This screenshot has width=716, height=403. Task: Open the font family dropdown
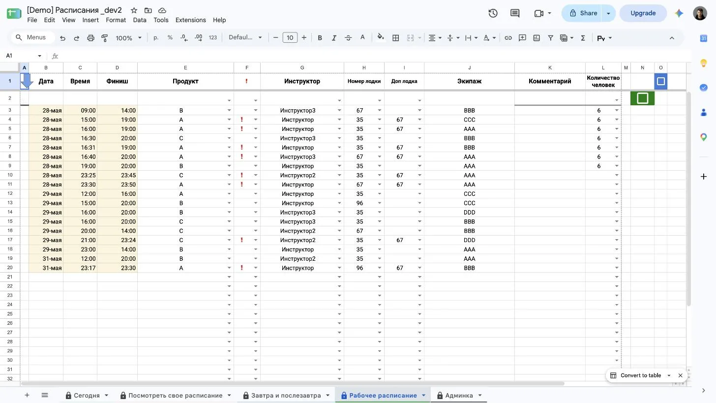click(x=245, y=38)
